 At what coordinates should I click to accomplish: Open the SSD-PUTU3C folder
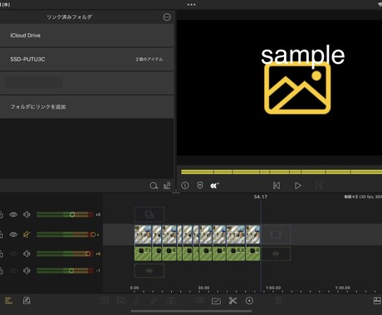pos(86,59)
